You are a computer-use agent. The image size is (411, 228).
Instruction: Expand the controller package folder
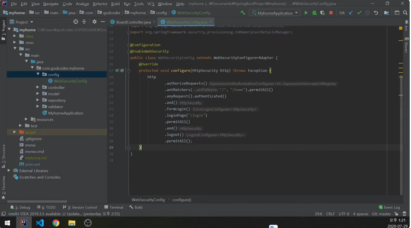click(38, 87)
